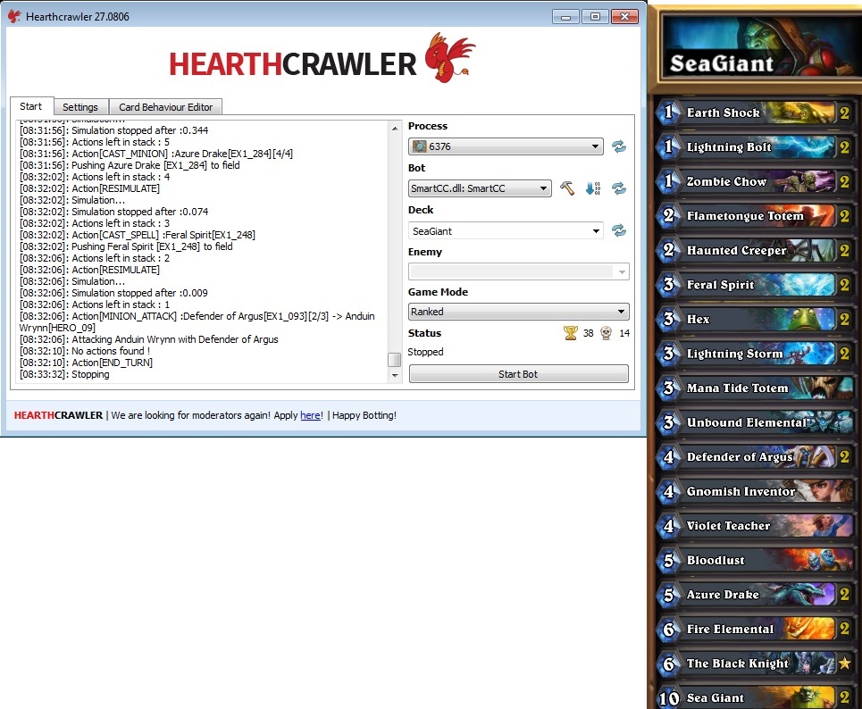Select the Lightning Bolt card
Image resolution: width=862 pixels, height=709 pixels.
pos(755,146)
